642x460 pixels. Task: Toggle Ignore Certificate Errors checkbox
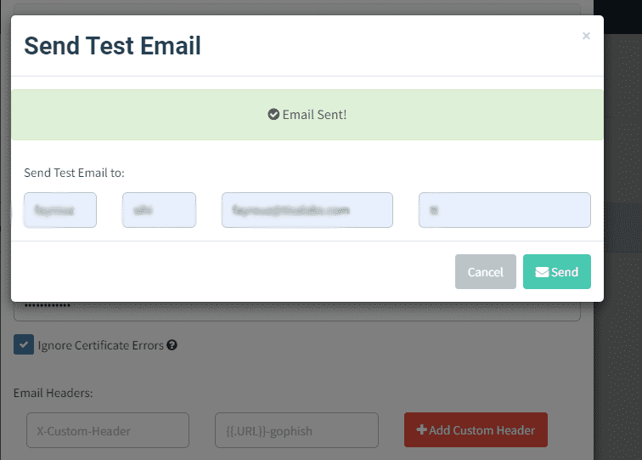point(24,344)
